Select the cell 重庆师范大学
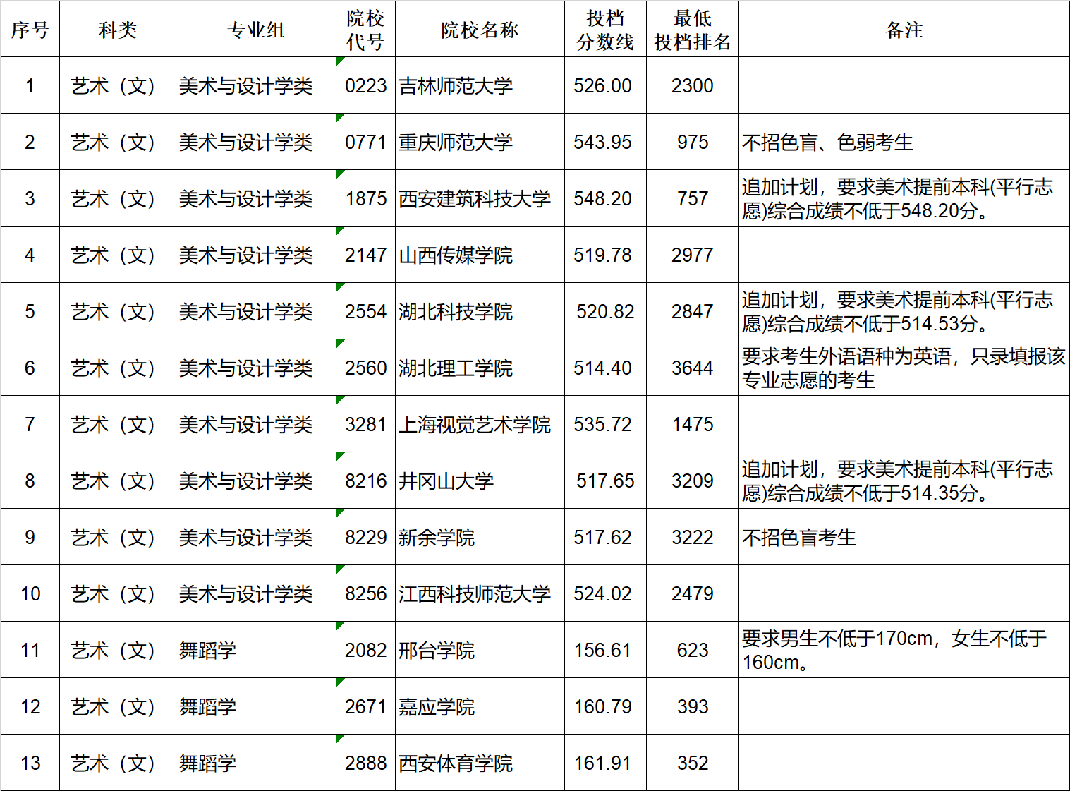The width and height of the screenshot is (1070, 791). click(480, 142)
